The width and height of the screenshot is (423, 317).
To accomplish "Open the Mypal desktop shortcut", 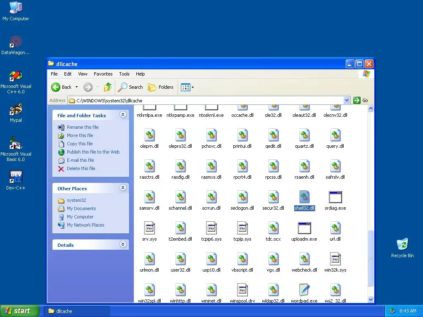I will [x=16, y=113].
